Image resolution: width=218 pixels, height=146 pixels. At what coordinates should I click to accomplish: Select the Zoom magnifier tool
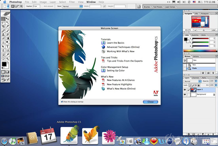pyautogui.click(x=8, y=58)
